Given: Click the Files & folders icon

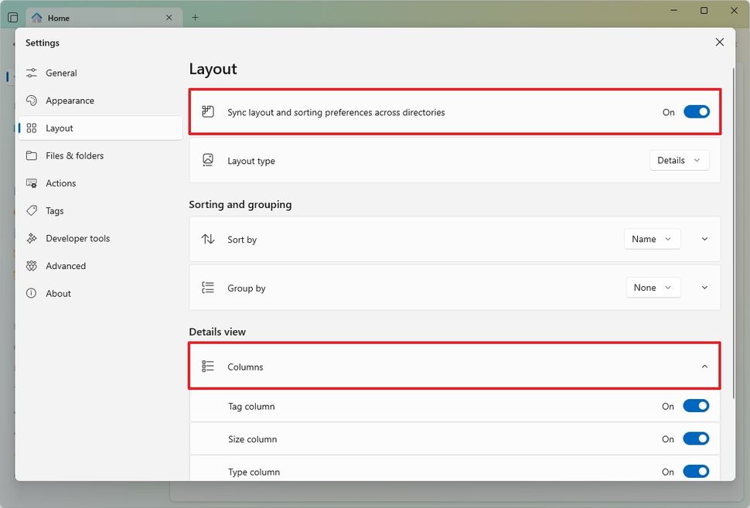Looking at the screenshot, I should point(31,155).
